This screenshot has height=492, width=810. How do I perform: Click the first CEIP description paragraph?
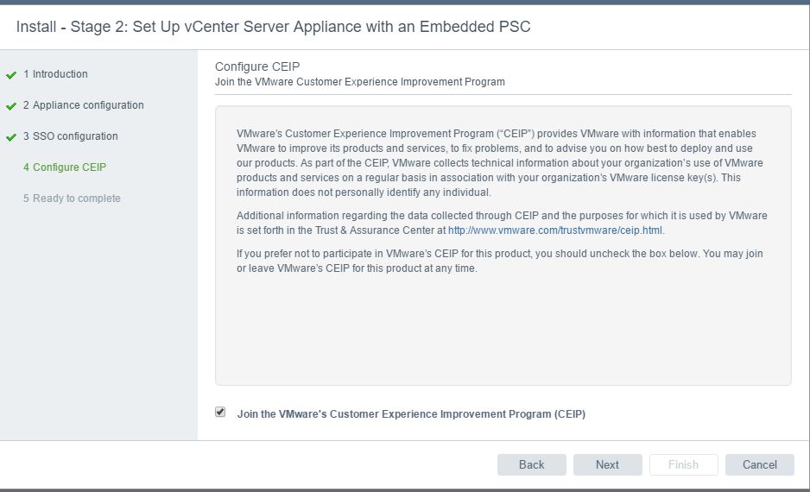tap(500, 162)
